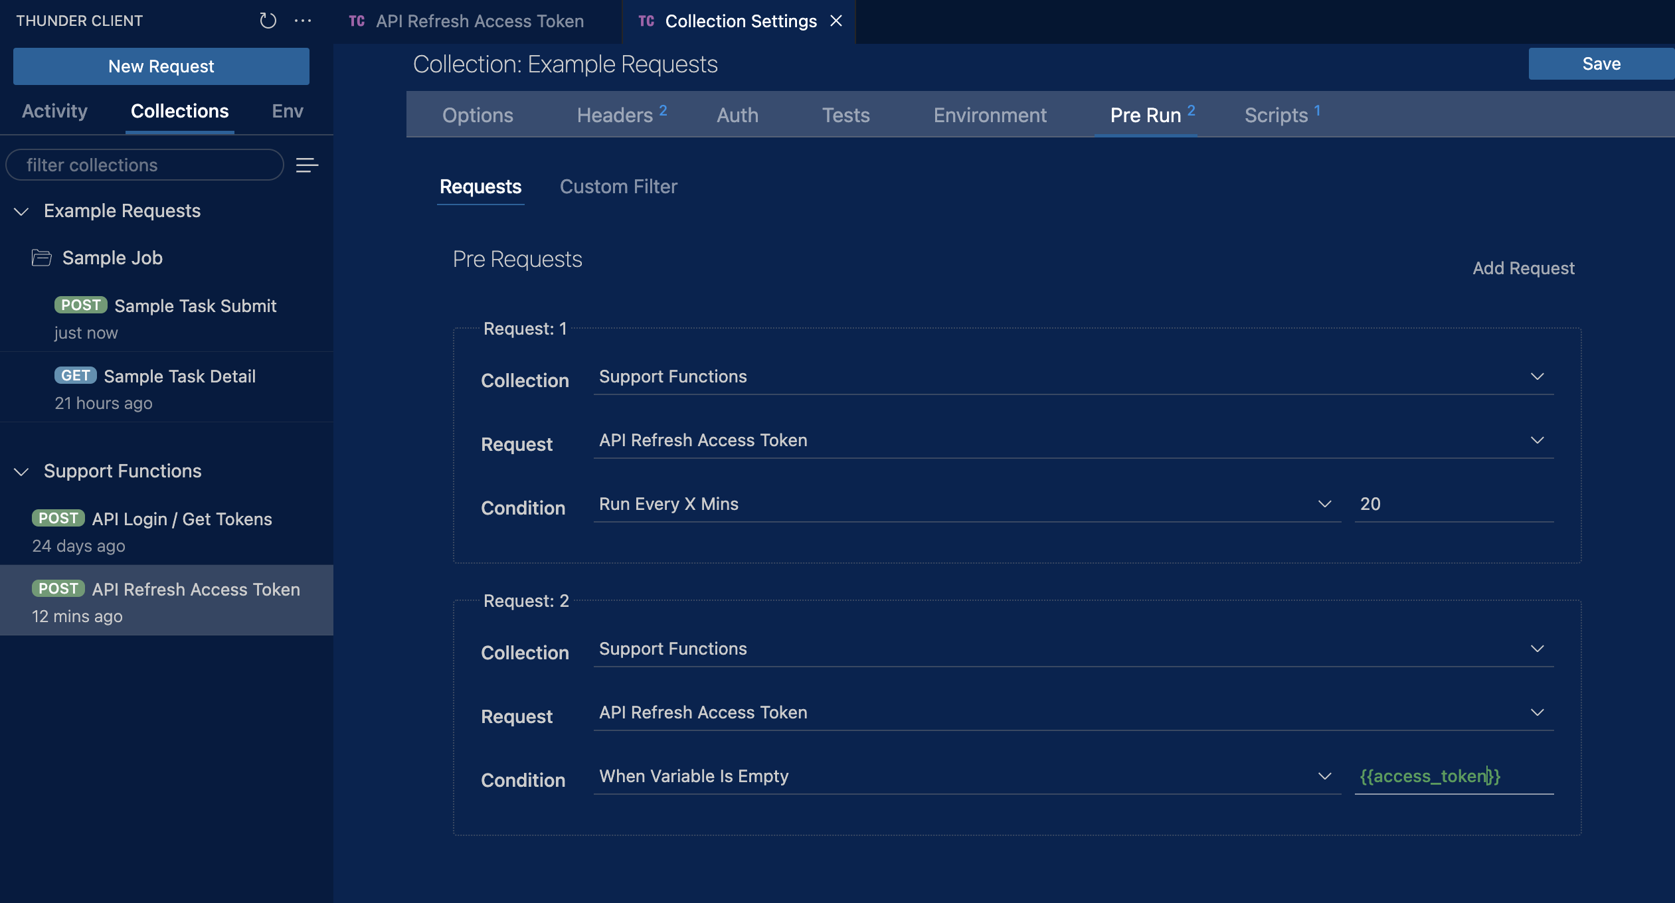Select the POST Sample Task Submit request
The height and width of the screenshot is (903, 1675).
(195, 306)
